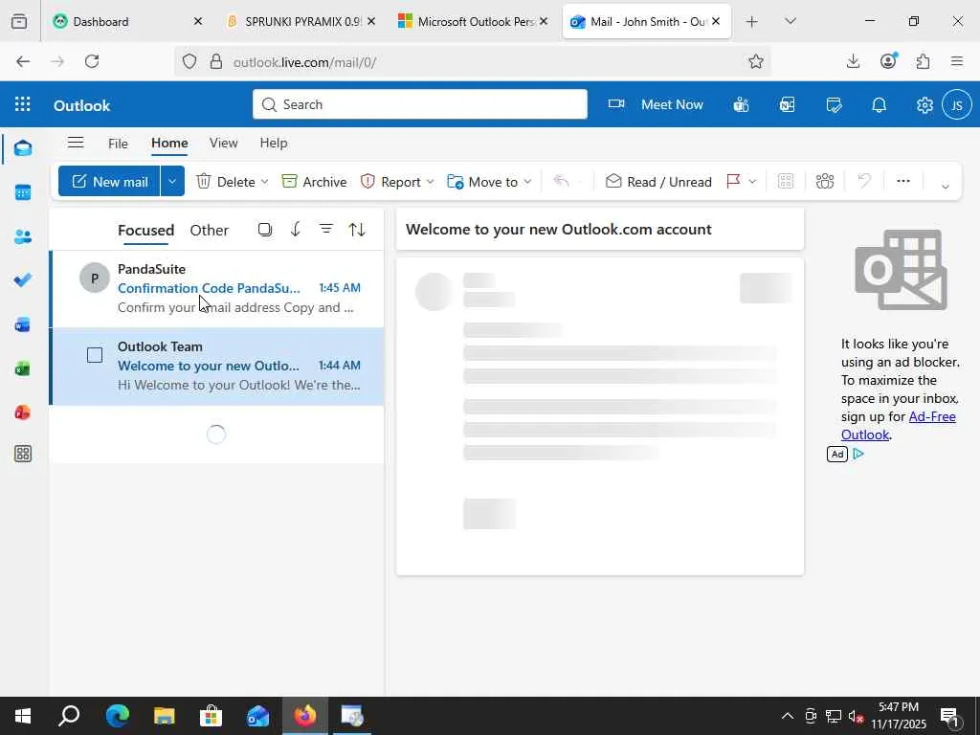Open Teams chat icon in header
Image resolution: width=980 pixels, height=735 pixels.
point(742,104)
